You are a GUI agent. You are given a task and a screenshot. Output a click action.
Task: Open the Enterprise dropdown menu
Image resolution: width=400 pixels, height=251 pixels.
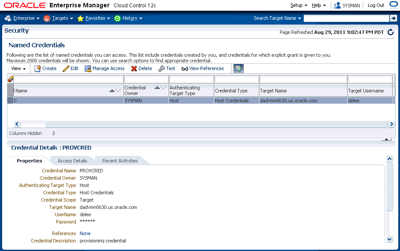click(27, 18)
